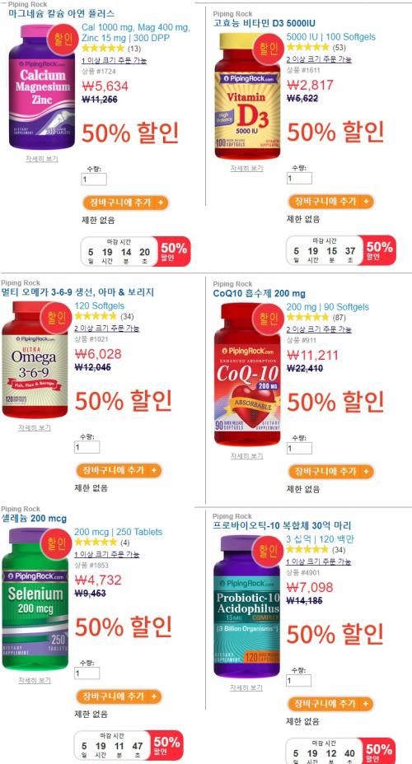Click the star rating of CoQ10 200 mg
Image resolution: width=412 pixels, height=764 pixels.
coord(307,318)
